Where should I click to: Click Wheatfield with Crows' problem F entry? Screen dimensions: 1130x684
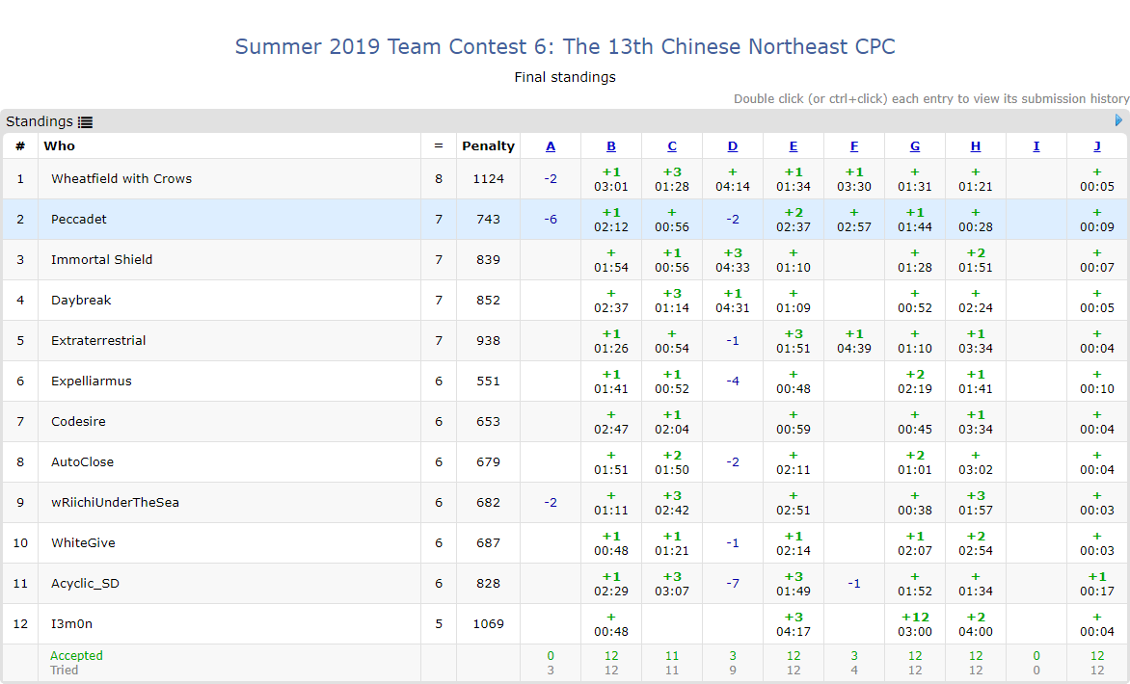(854, 179)
